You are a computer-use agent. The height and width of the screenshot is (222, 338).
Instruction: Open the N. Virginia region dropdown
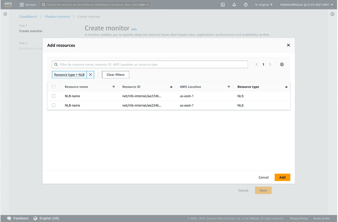click(262, 5)
